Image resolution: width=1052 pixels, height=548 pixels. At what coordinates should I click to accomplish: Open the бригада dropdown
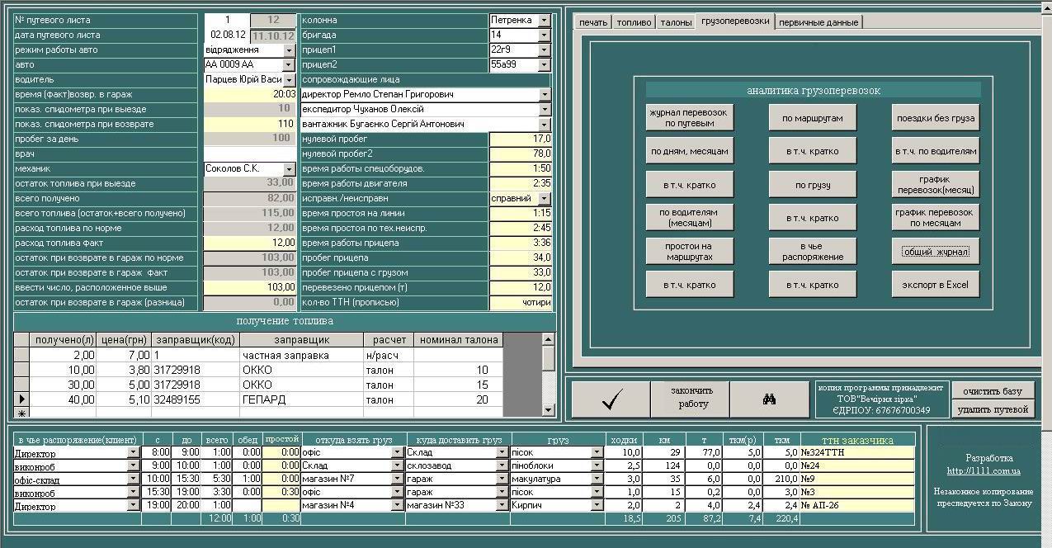click(544, 35)
